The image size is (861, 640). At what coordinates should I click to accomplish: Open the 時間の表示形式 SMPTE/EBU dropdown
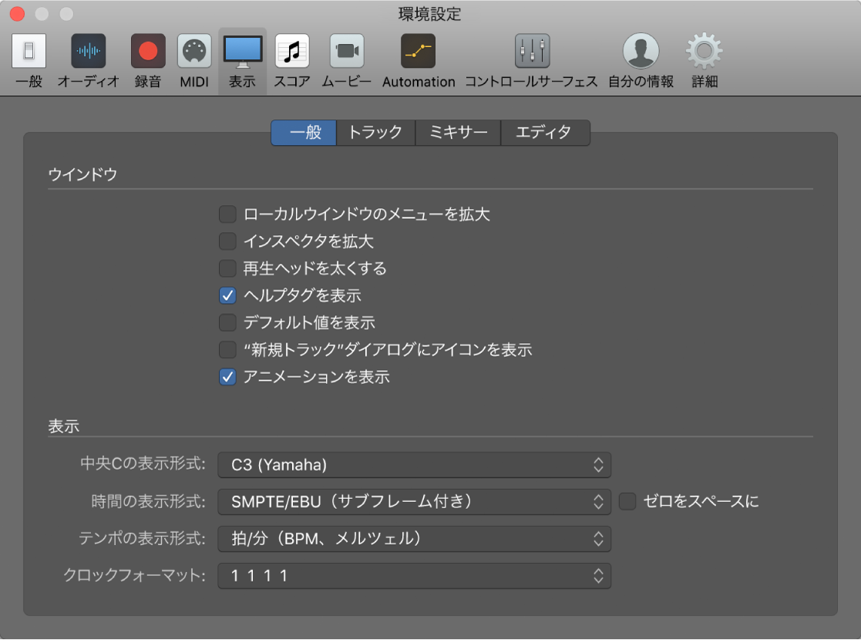(x=415, y=501)
